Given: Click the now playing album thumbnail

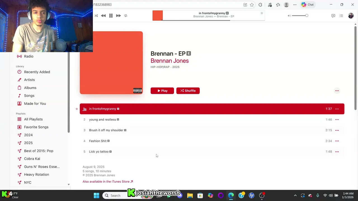Looking at the screenshot, I should pos(157,16).
